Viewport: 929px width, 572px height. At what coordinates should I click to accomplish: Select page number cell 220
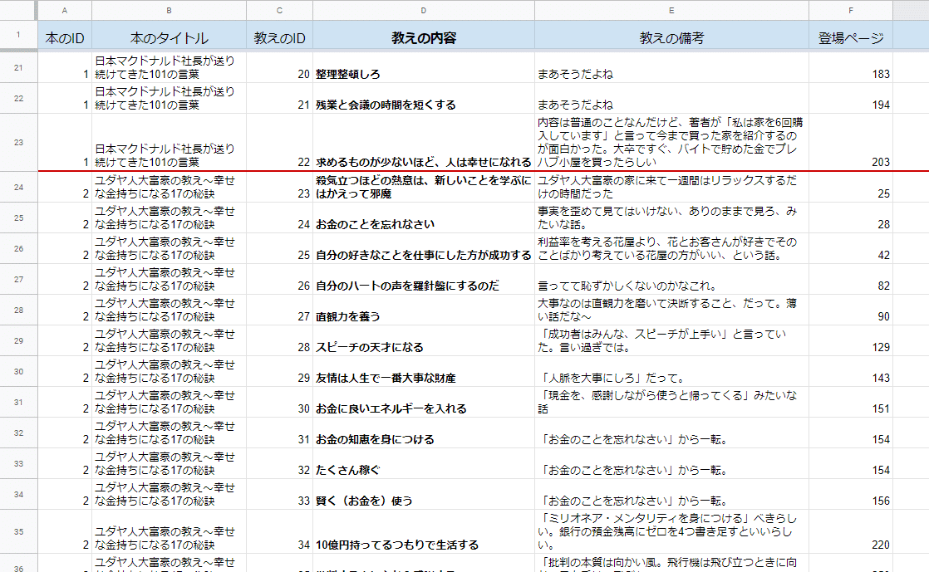pos(851,531)
